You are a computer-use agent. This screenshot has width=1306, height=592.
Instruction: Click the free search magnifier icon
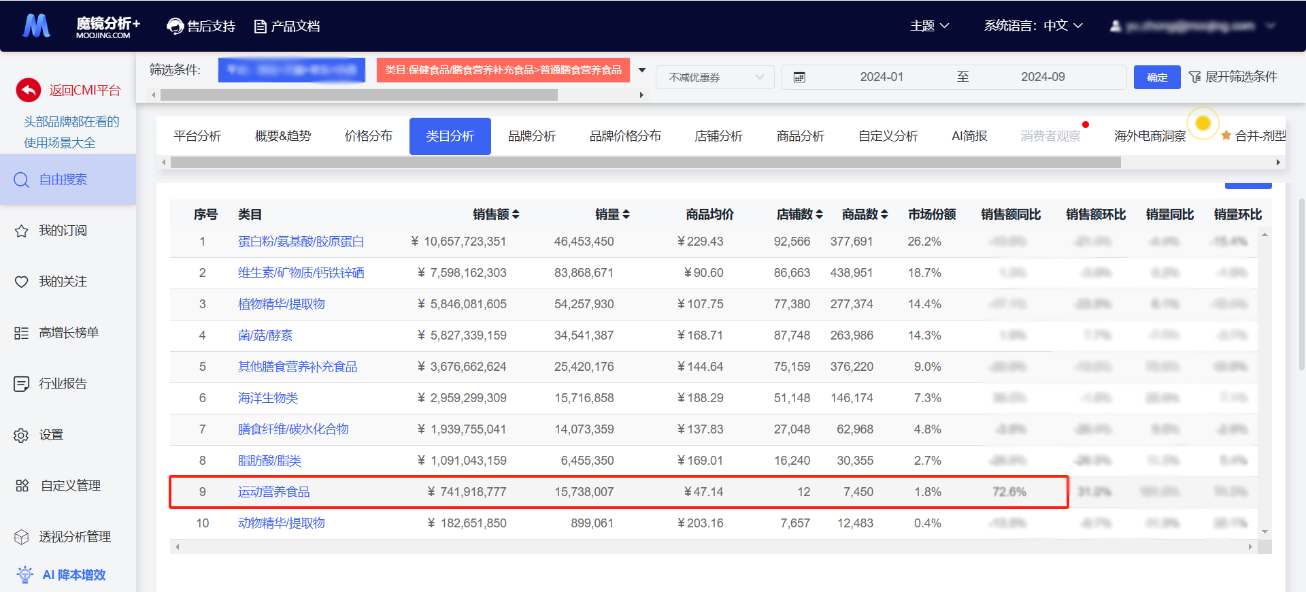pos(21,180)
